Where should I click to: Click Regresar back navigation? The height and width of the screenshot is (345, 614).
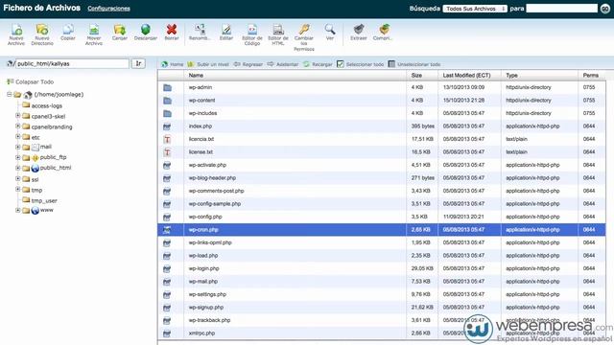(x=248, y=64)
